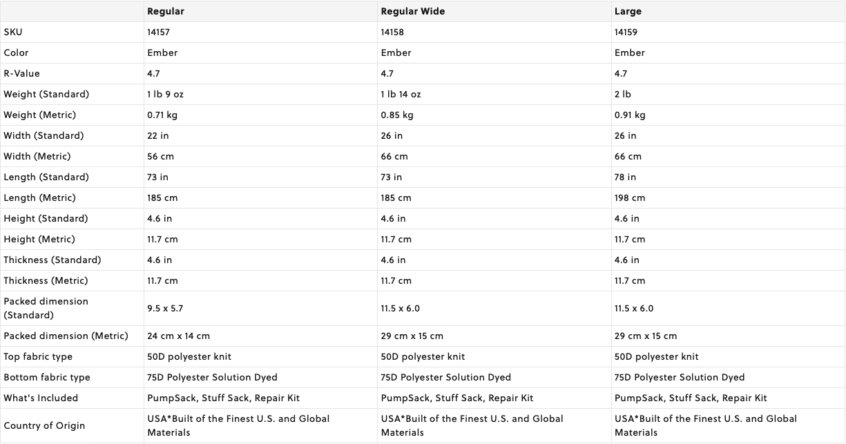Click the 9.5 x 5.7 packed dimension

[x=166, y=309]
